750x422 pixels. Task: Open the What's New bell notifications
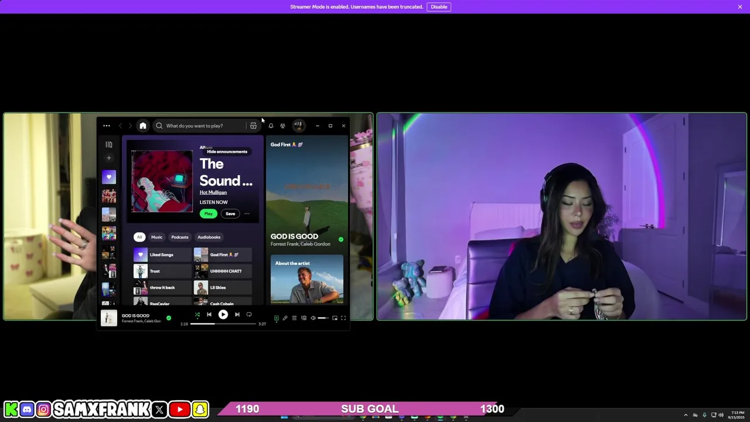click(271, 125)
